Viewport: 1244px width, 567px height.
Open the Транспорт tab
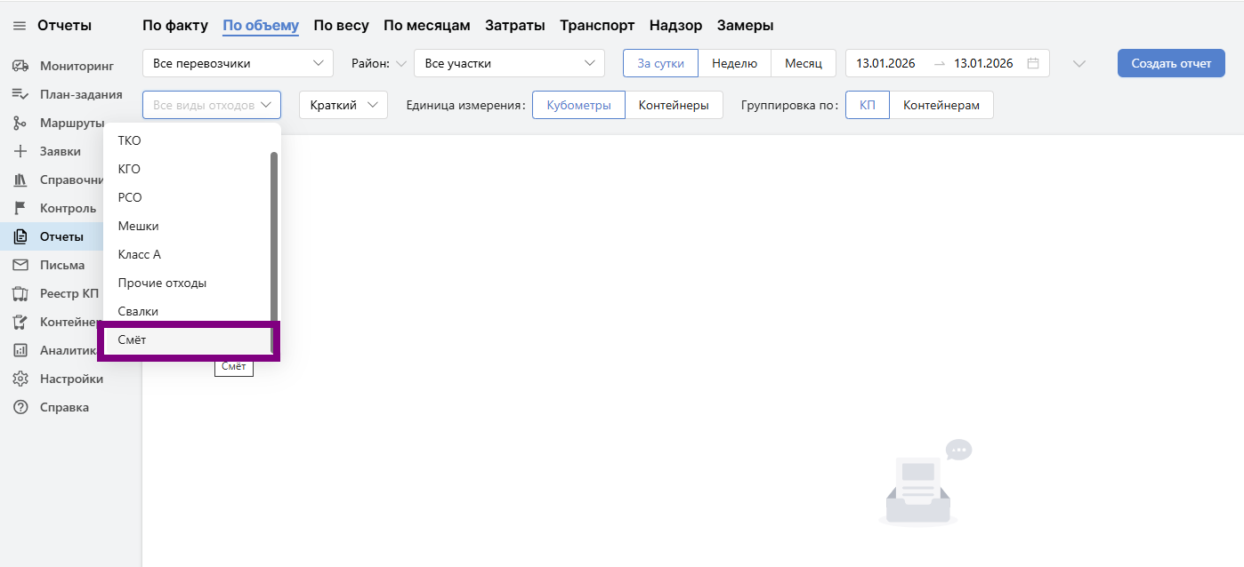[x=596, y=24]
